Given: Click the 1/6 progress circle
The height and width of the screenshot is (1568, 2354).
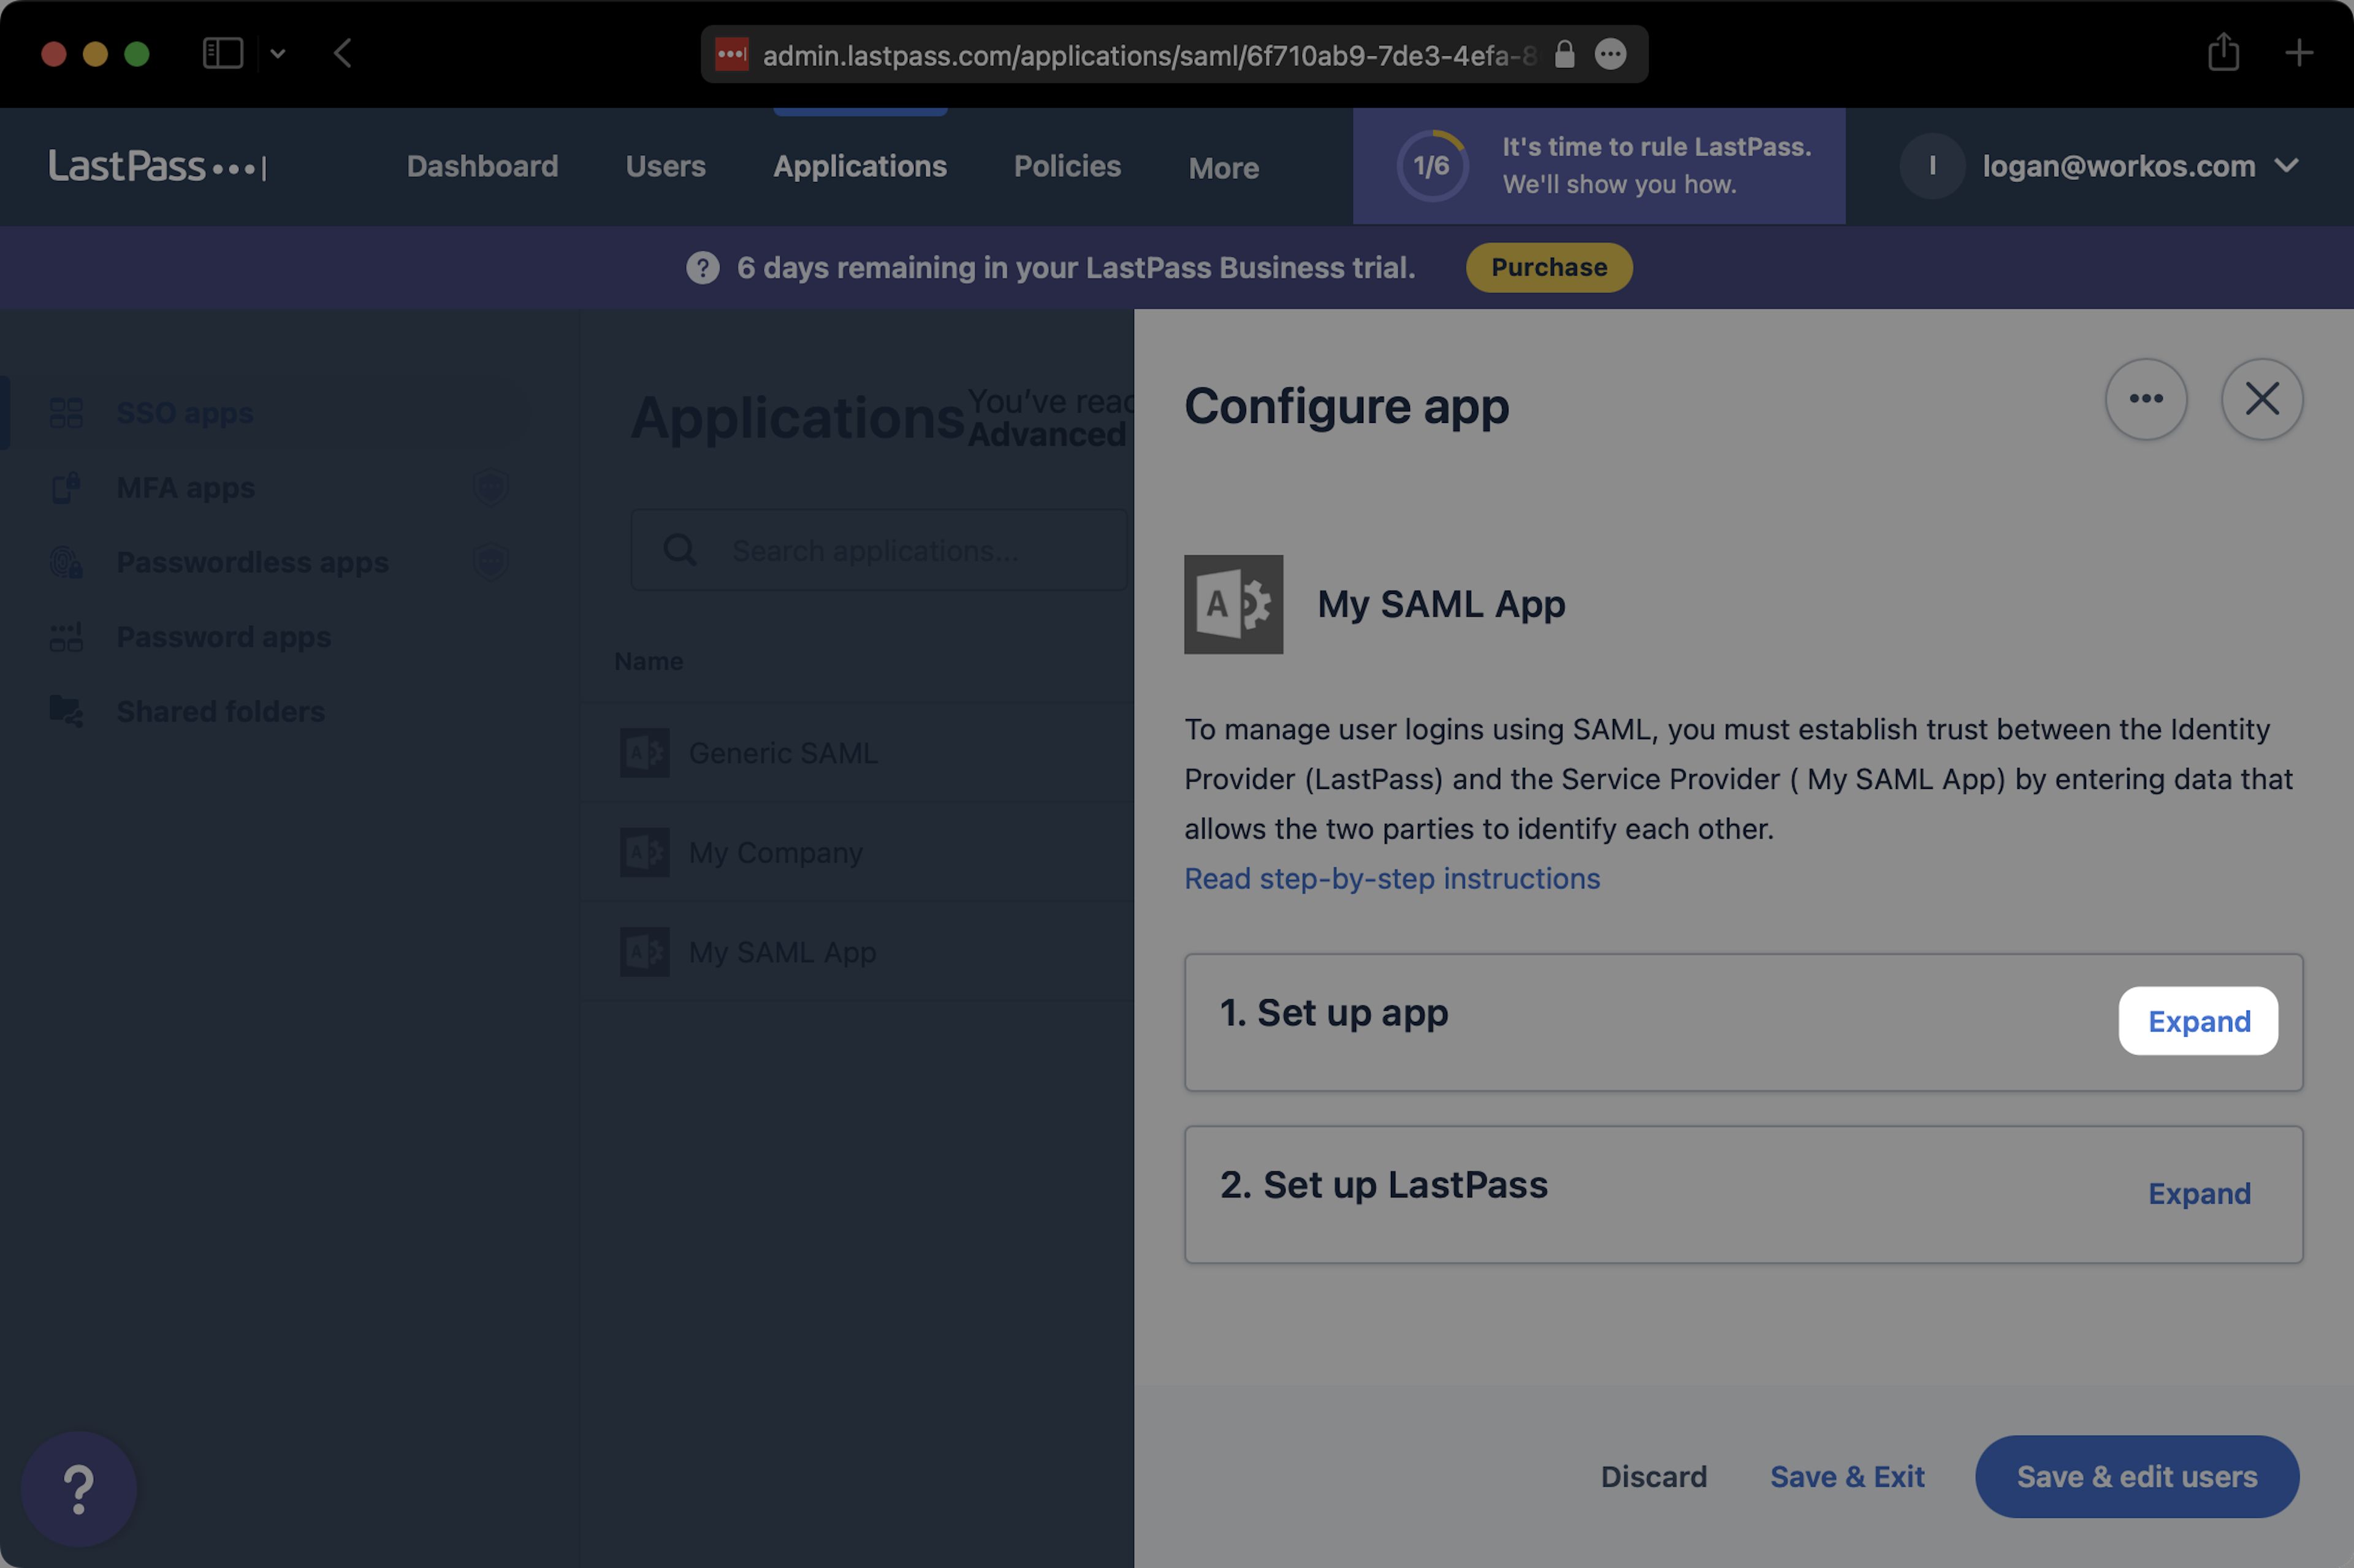Looking at the screenshot, I should click(1431, 166).
